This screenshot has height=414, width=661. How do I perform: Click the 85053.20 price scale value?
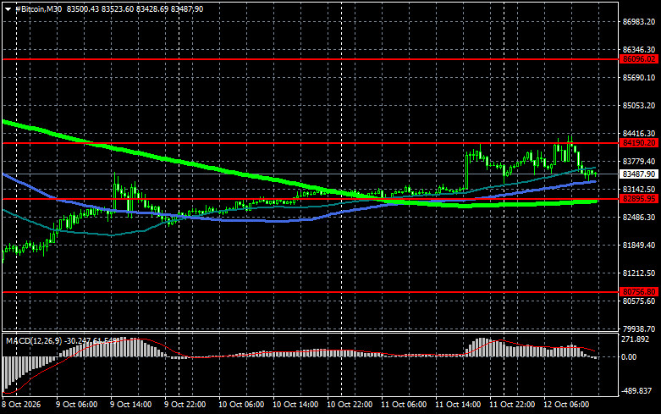(639, 105)
